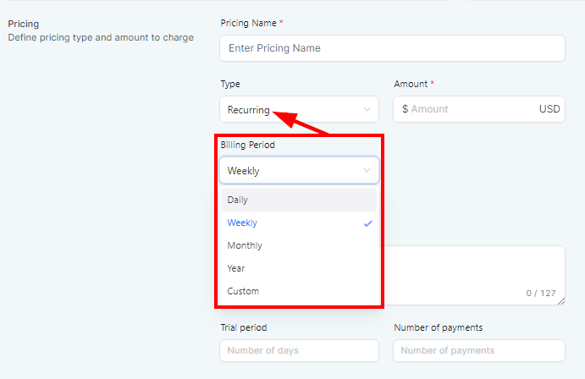Click the Pricing Name input field

[x=391, y=48]
